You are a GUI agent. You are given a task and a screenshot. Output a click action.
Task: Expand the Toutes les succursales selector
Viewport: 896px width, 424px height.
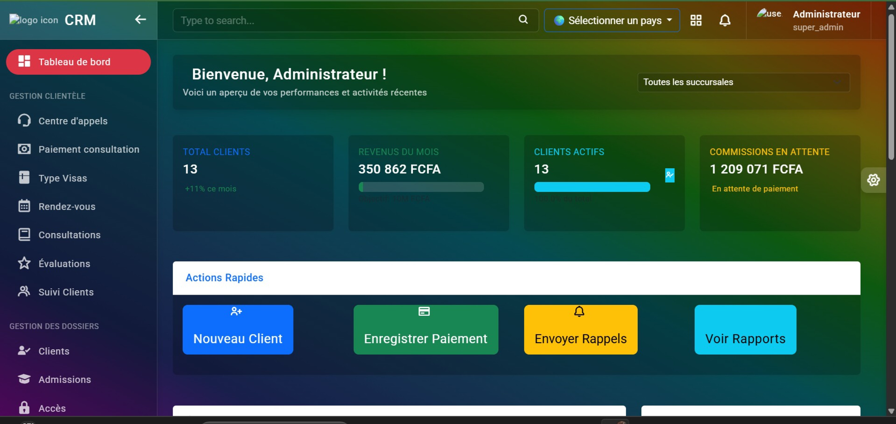(x=743, y=82)
